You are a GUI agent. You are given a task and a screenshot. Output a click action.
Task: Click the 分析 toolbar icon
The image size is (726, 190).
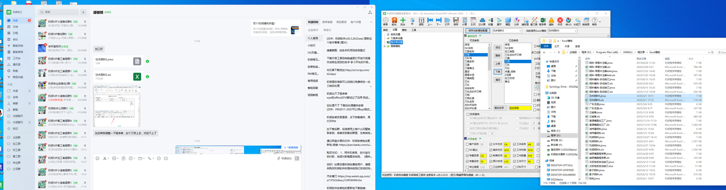click(517, 21)
